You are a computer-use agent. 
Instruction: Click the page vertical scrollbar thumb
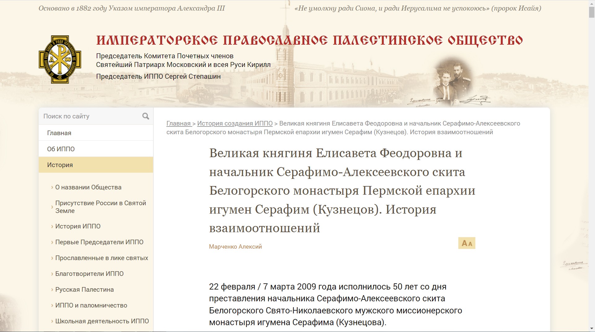[x=592, y=12]
